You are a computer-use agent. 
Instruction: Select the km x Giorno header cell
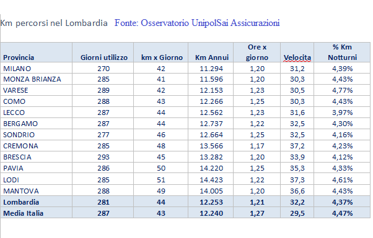(161, 53)
